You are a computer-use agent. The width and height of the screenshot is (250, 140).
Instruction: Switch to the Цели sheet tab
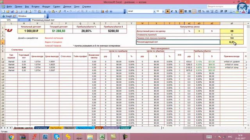tap(98, 128)
